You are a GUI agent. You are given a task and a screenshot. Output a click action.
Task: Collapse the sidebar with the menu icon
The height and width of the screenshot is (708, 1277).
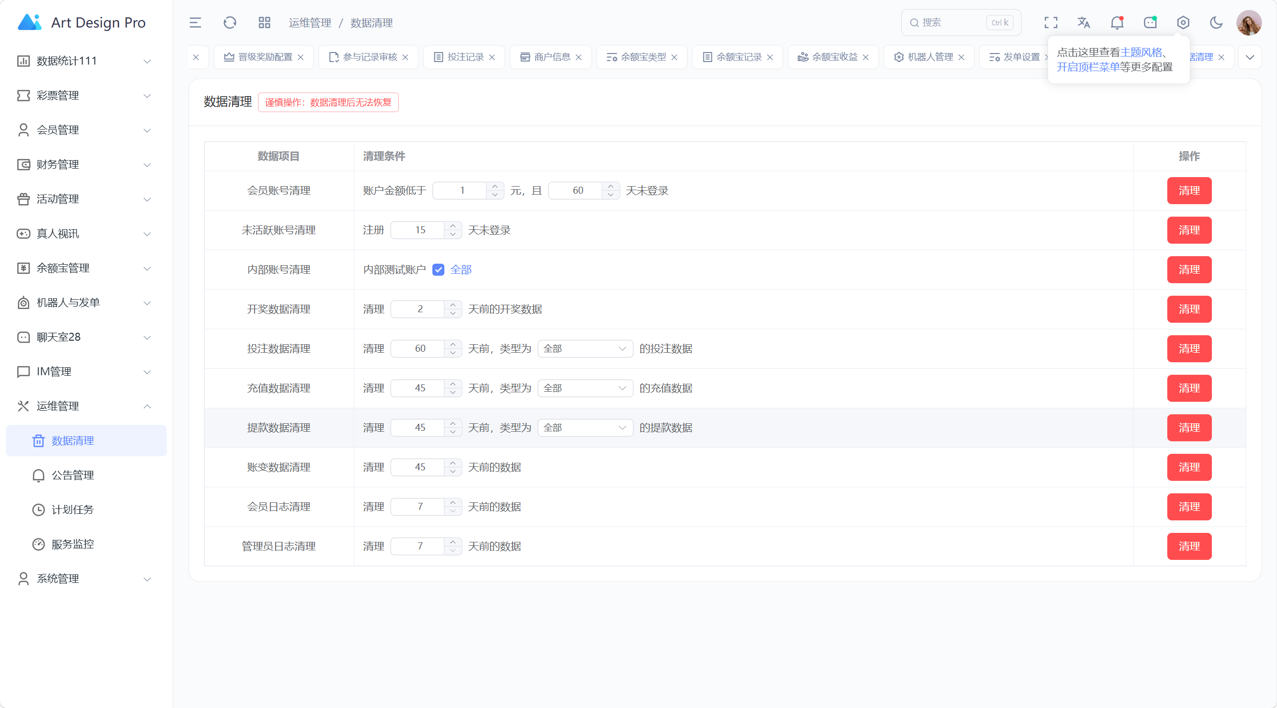195,23
